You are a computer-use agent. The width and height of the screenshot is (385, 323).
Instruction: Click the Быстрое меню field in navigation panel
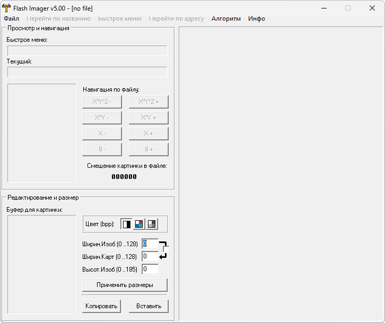[x=87, y=51]
